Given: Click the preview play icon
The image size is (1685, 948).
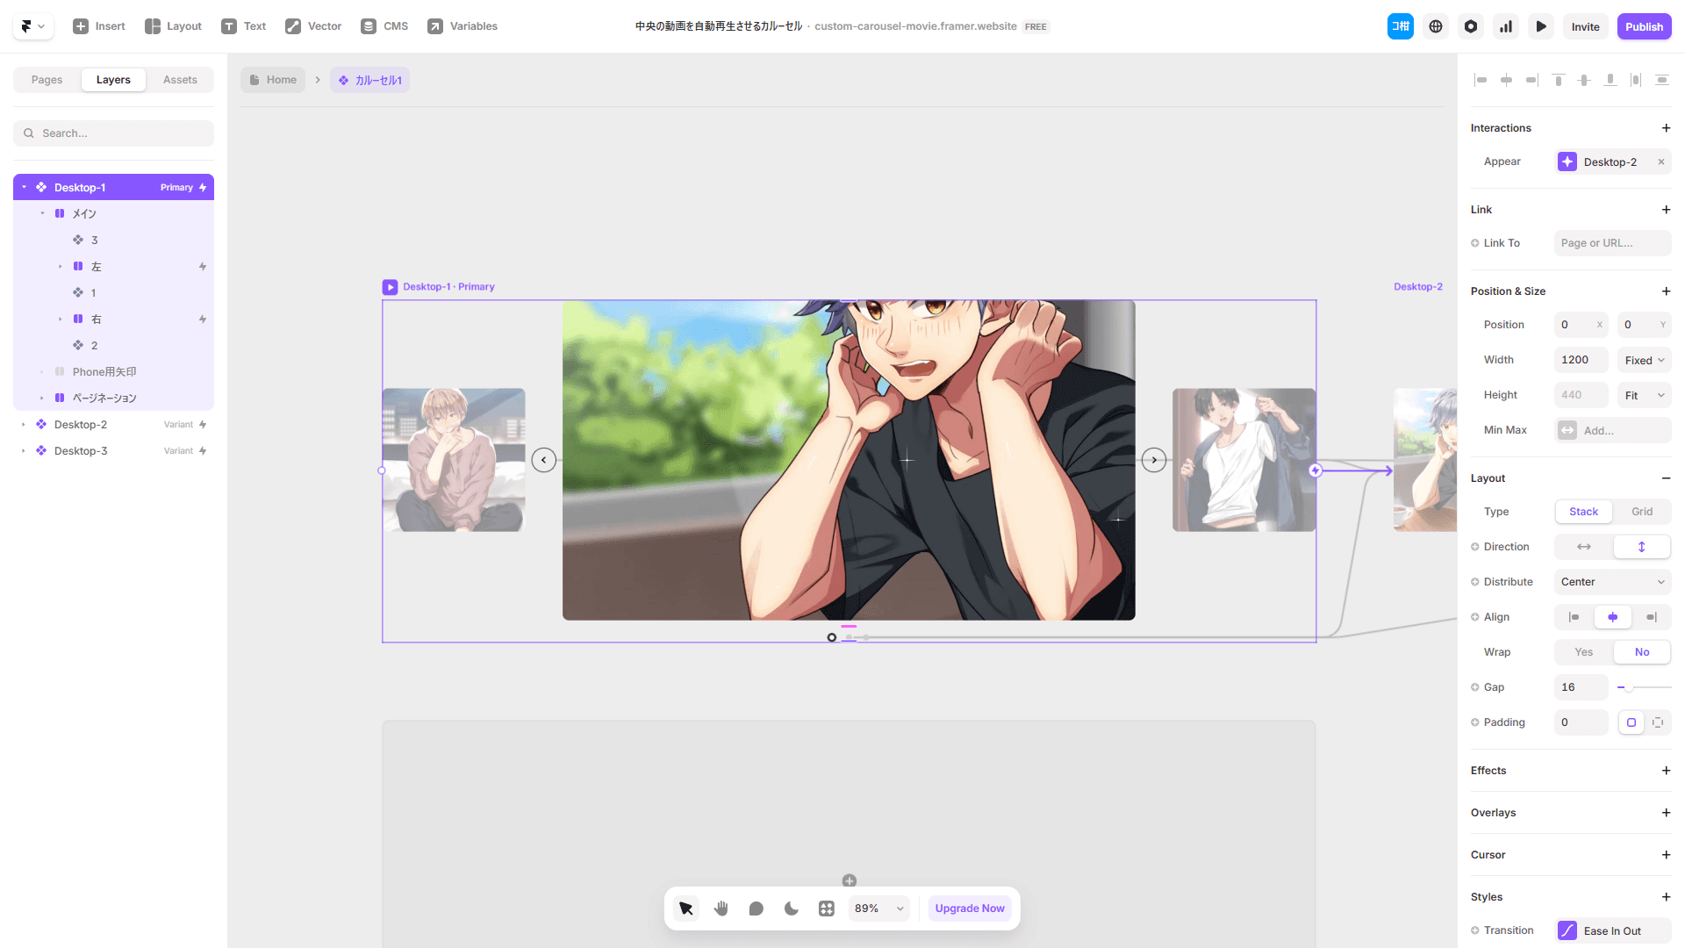Looking at the screenshot, I should coord(1540,26).
